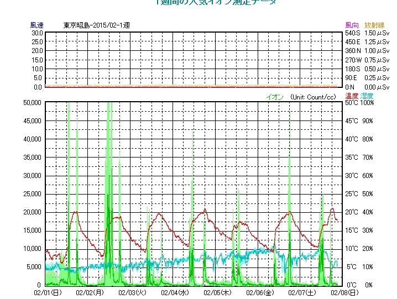Click the 35,000 ion axis value

click(x=32, y=158)
